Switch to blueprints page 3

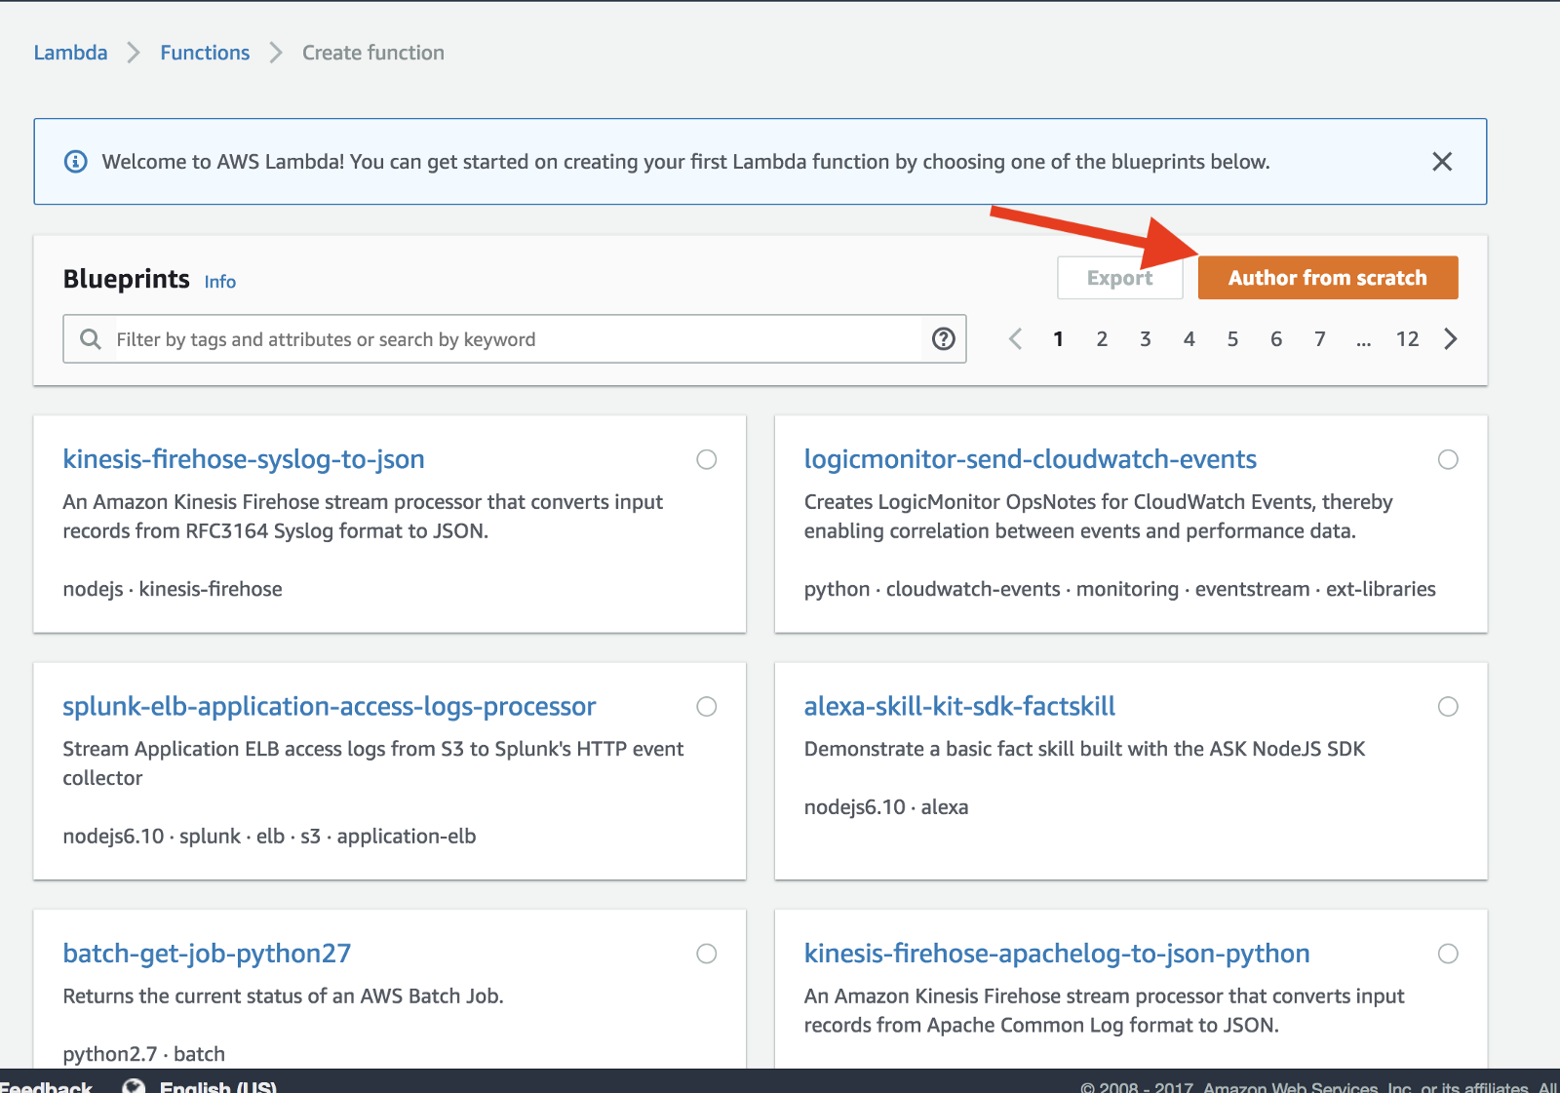[x=1146, y=339]
